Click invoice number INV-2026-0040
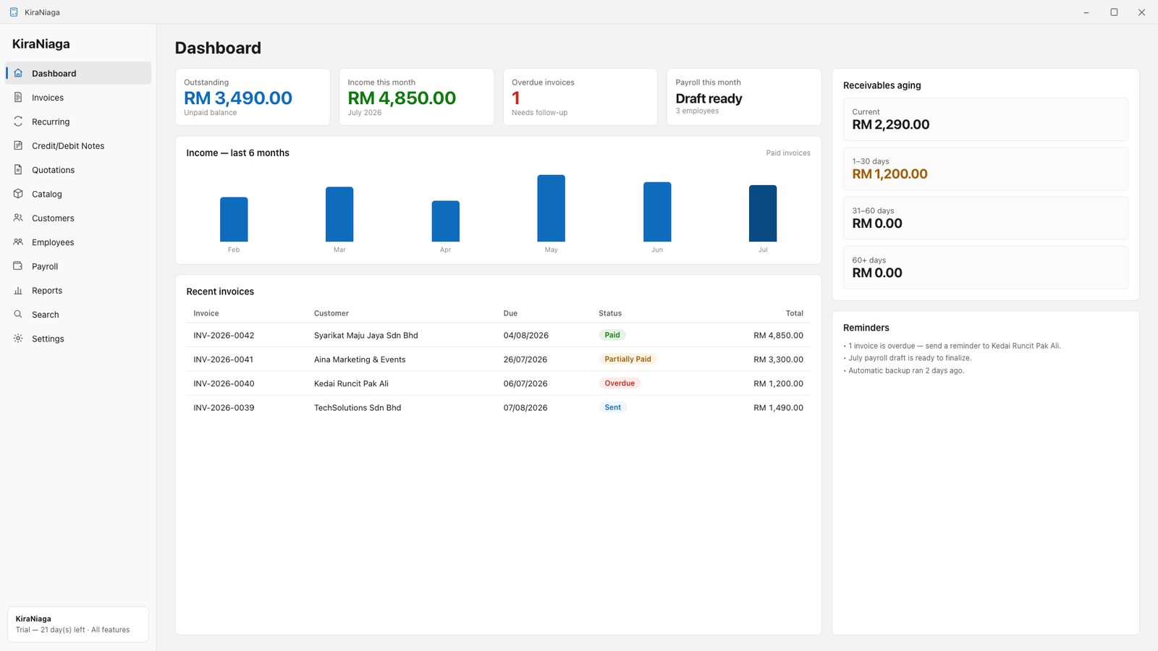 pos(224,383)
